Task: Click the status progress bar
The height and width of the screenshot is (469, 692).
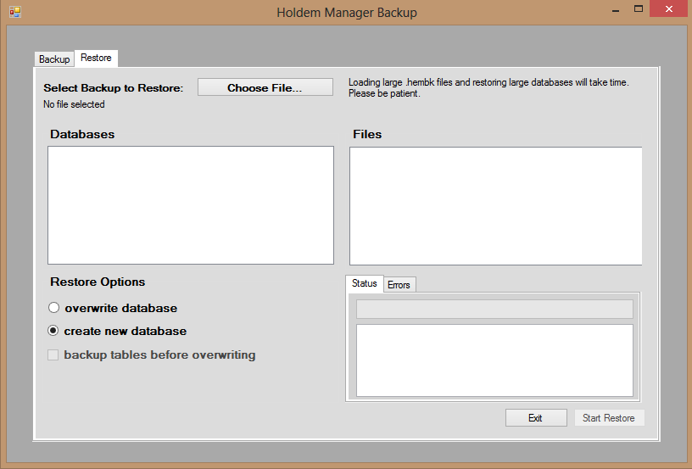Action: tap(494, 310)
